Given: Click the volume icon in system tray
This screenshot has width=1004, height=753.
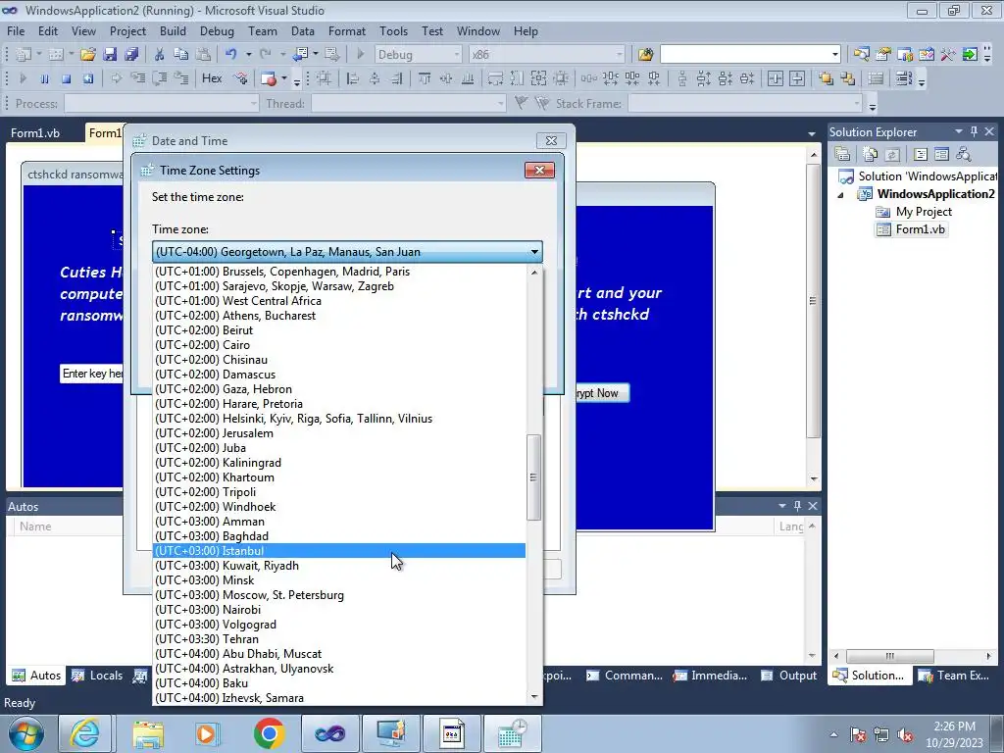Looking at the screenshot, I should (905, 735).
